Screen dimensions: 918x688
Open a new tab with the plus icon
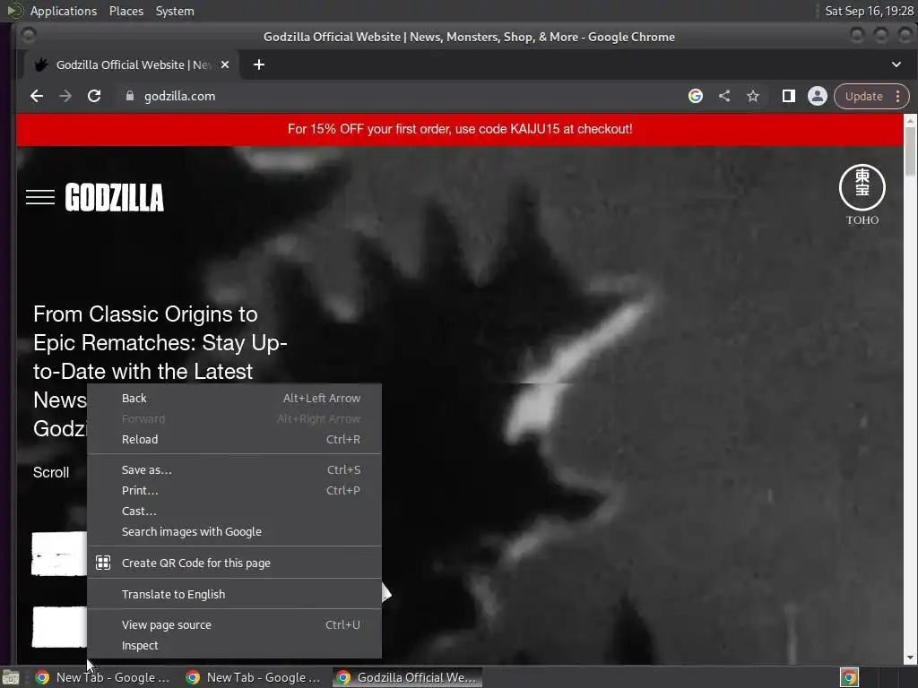(259, 64)
